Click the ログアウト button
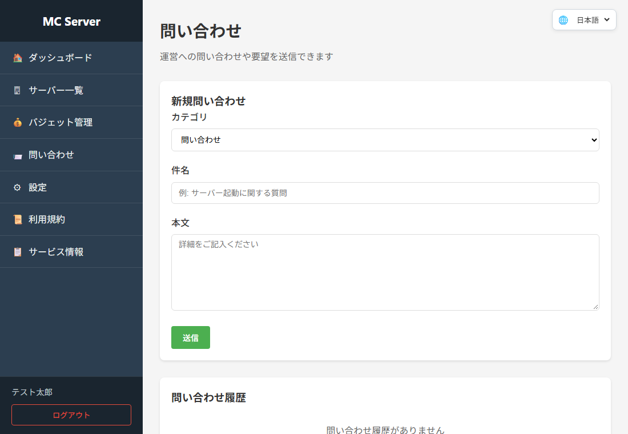 [x=71, y=415]
